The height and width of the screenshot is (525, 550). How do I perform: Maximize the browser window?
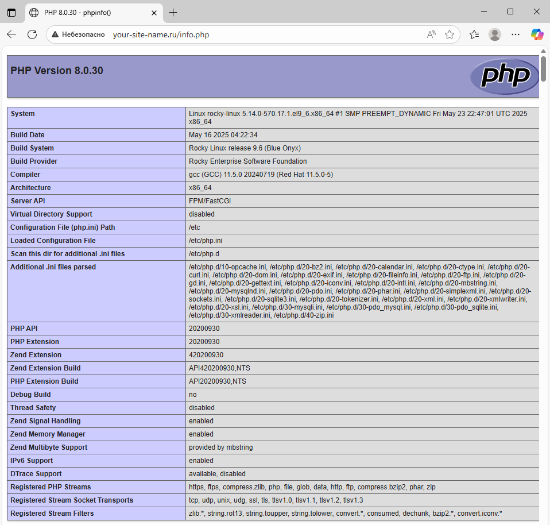(510, 11)
